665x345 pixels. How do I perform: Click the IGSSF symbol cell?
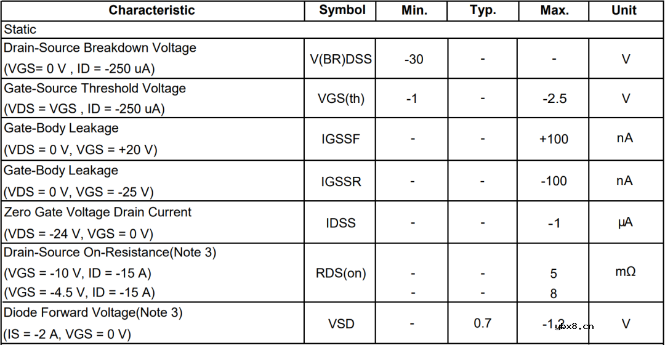tap(341, 139)
